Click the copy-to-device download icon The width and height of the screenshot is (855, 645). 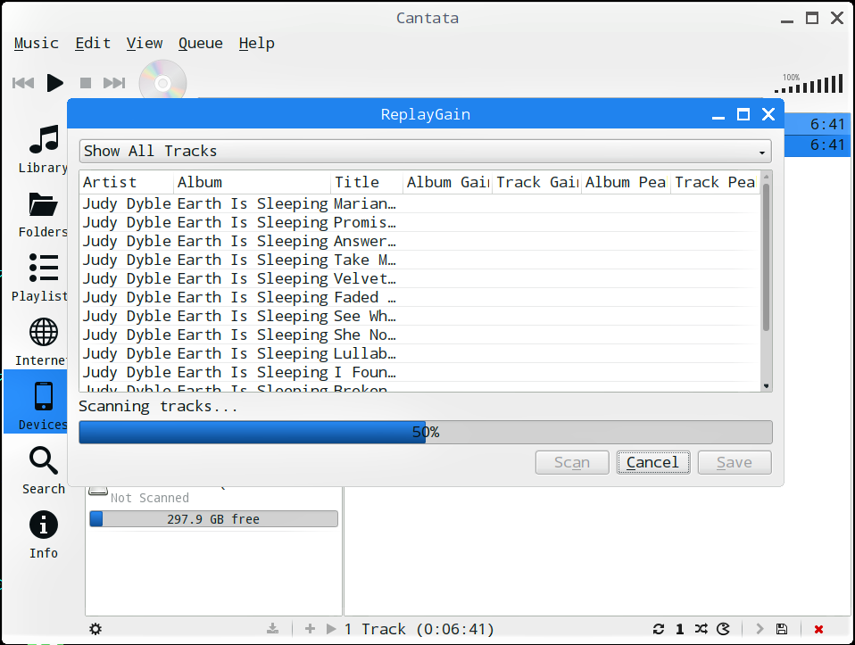click(272, 629)
